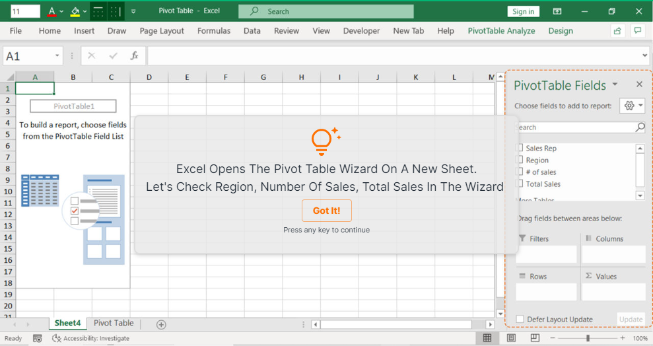
Task: Open the Insert tab
Action: (x=84, y=31)
